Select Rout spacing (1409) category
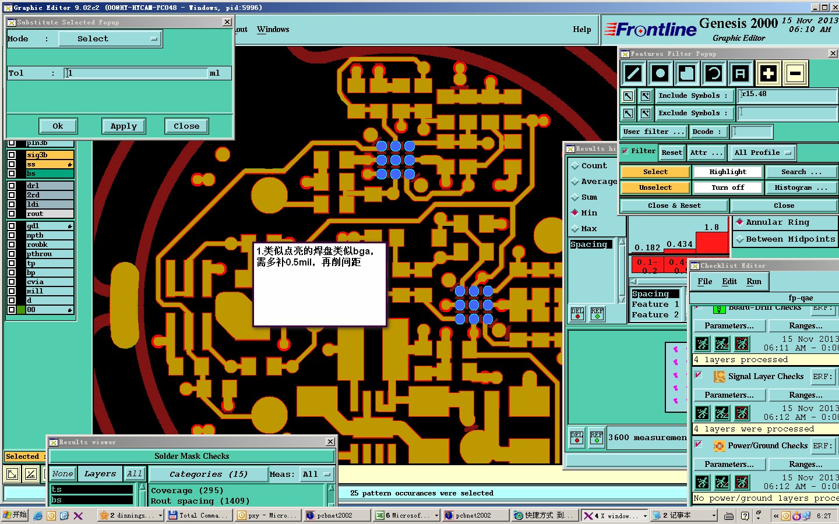Viewport: 839px width, 524px height. click(200, 501)
